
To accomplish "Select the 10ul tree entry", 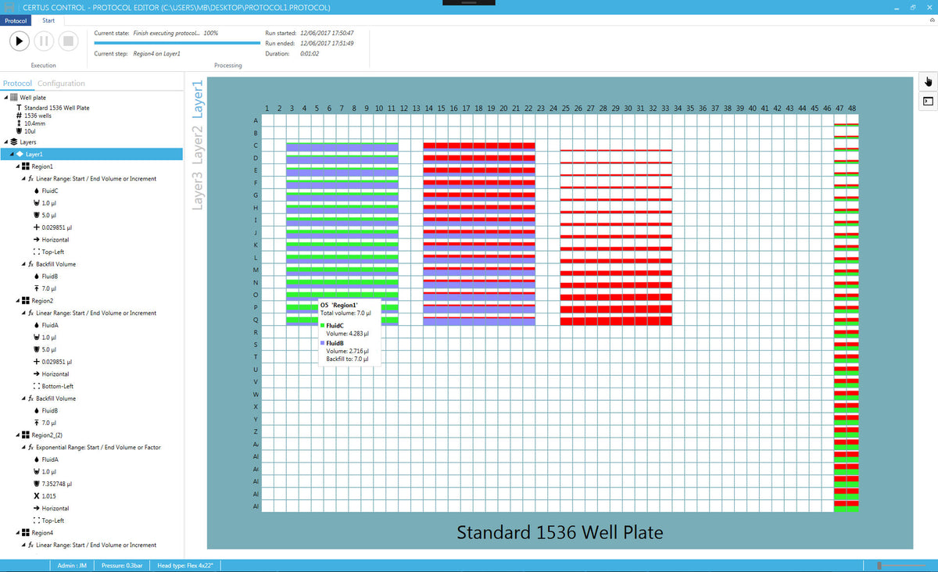I will click(x=30, y=131).
